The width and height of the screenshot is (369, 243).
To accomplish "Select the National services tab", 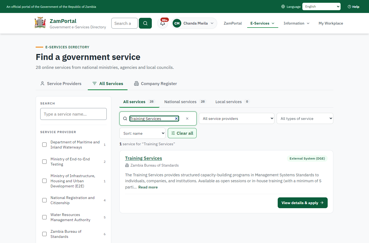I will (185, 102).
